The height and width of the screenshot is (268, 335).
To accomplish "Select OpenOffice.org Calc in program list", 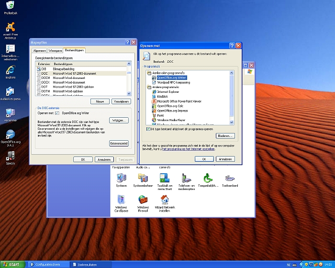I will point(170,106).
